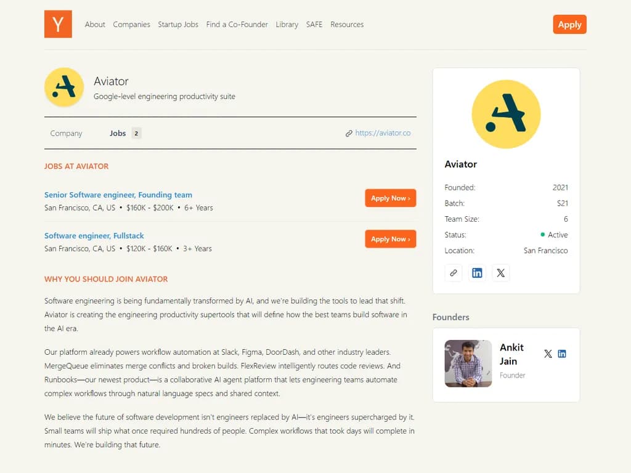Switch to the Company tab
The height and width of the screenshot is (473, 631).
(x=66, y=133)
